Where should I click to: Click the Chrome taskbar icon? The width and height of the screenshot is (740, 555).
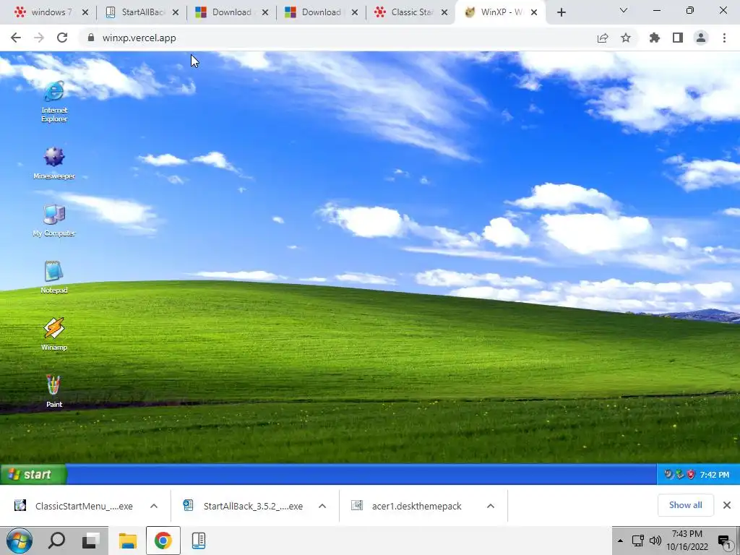tap(163, 541)
